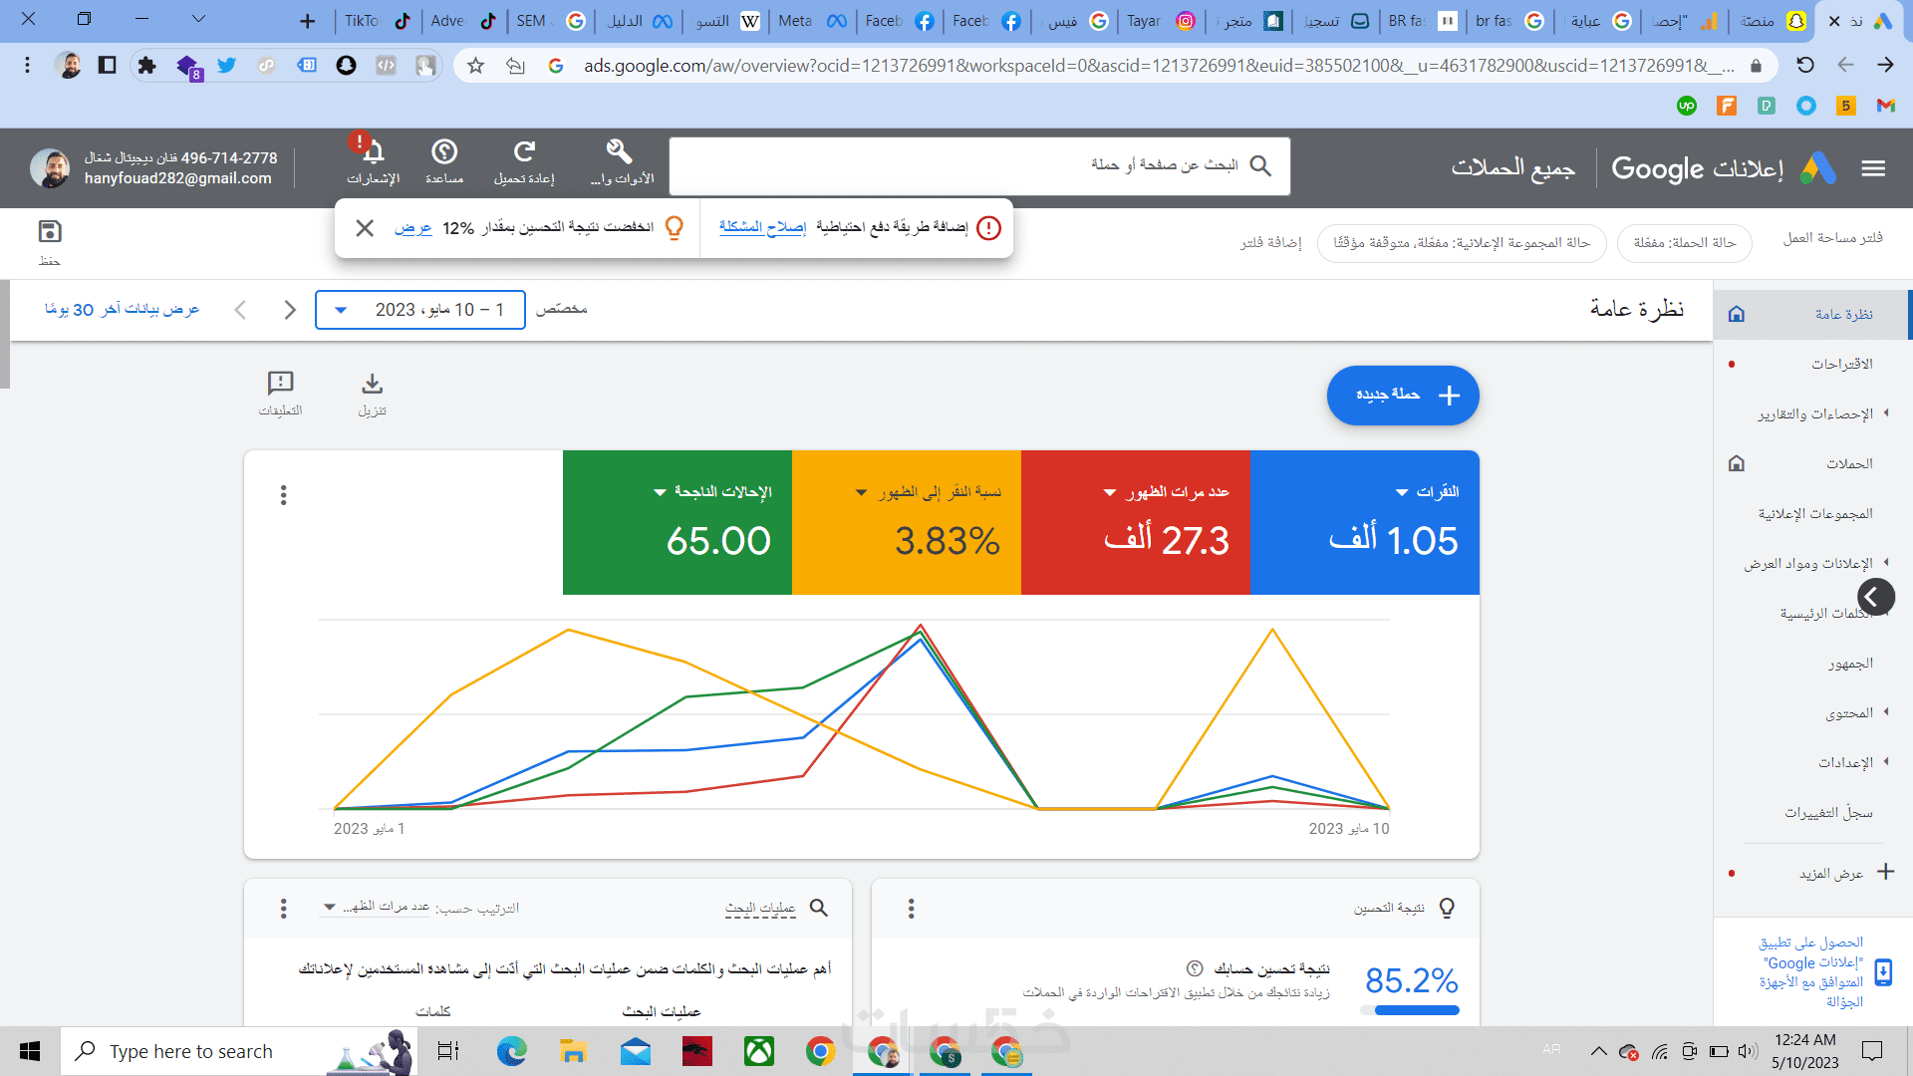1913x1076 pixels.
Task: Open Campaigns in the side navigation
Action: pos(1848,463)
